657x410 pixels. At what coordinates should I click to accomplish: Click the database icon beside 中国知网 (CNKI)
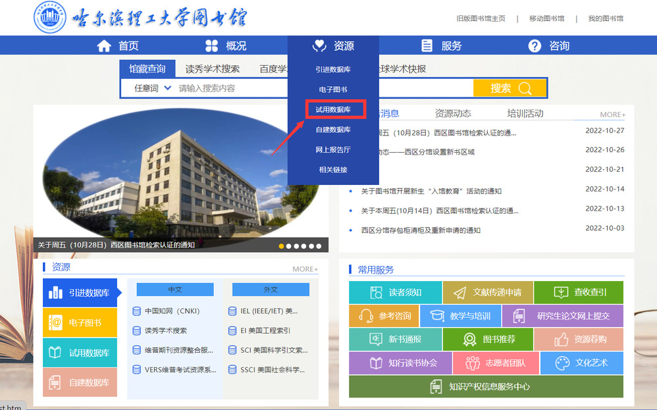point(136,311)
